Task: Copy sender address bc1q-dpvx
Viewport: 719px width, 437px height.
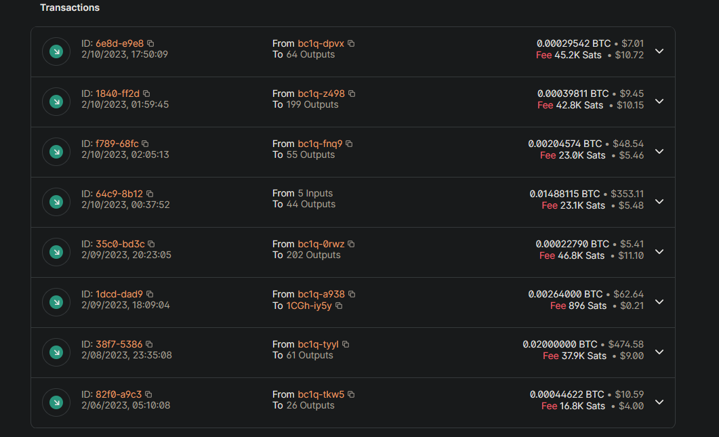Action: tap(351, 43)
